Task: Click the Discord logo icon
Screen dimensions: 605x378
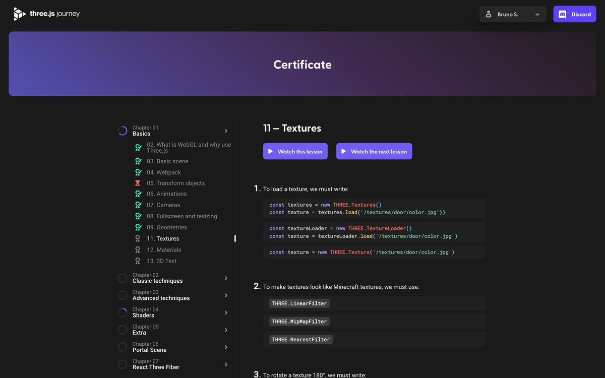Action: [x=563, y=14]
